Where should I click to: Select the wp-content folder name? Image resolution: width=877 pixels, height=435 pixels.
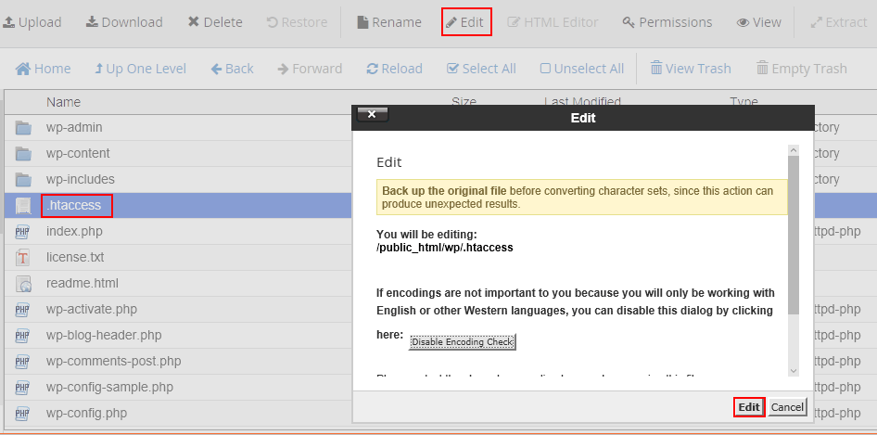(78, 153)
